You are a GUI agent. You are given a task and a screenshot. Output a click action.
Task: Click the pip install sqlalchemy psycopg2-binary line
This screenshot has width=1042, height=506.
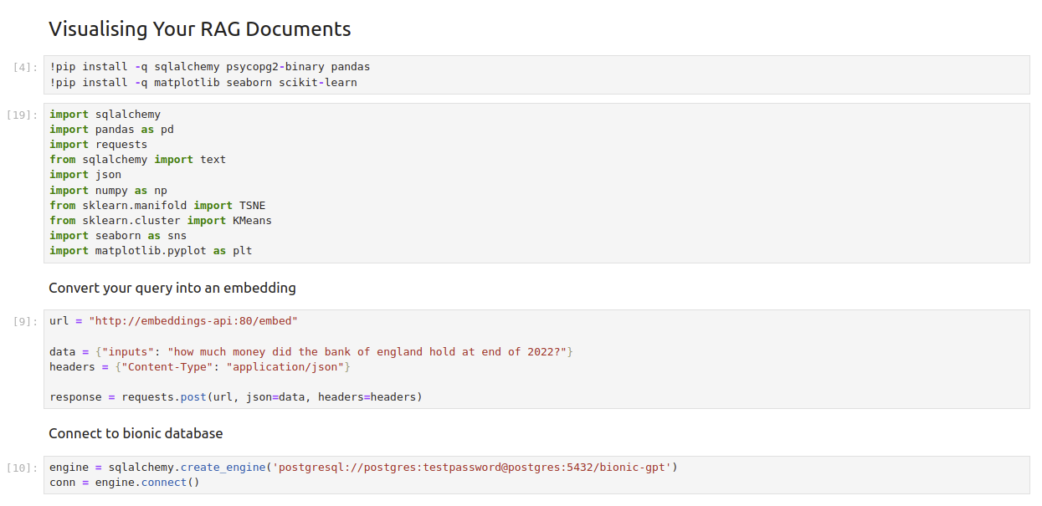pos(209,67)
